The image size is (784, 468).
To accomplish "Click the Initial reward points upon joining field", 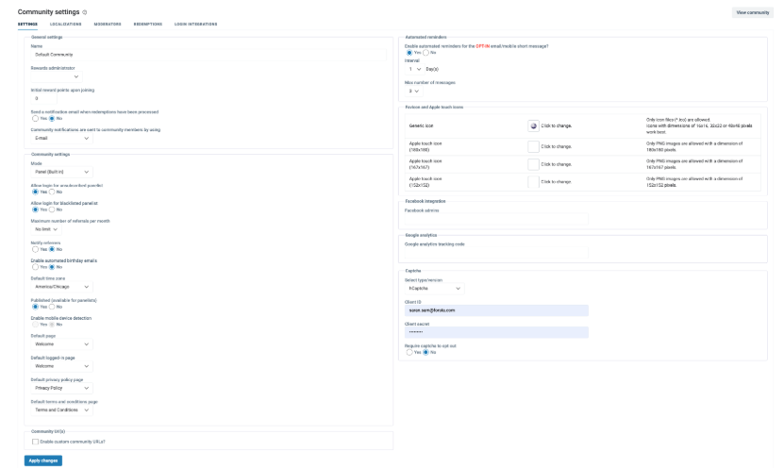I will click(43, 98).
